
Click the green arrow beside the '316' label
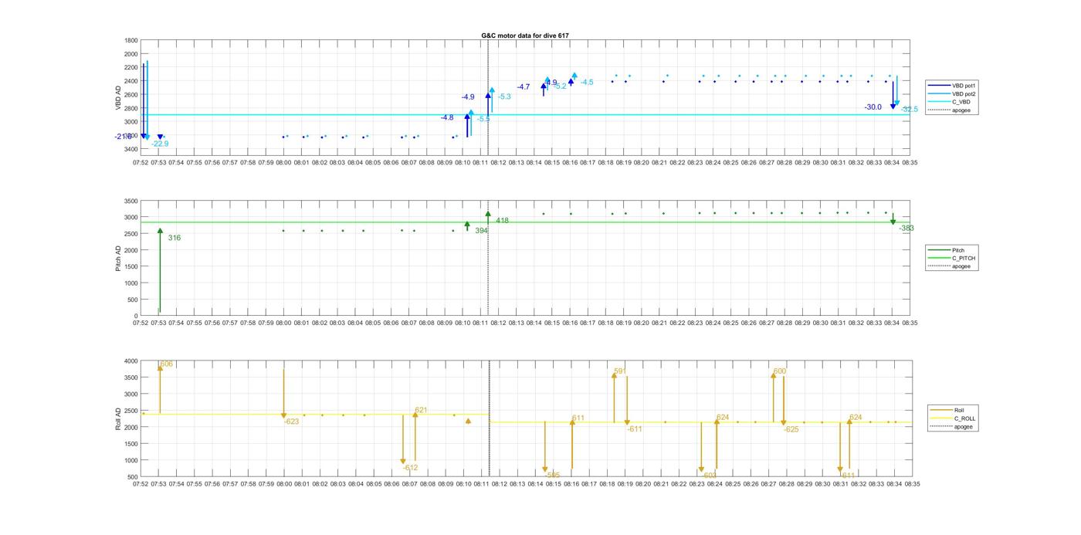click(160, 270)
